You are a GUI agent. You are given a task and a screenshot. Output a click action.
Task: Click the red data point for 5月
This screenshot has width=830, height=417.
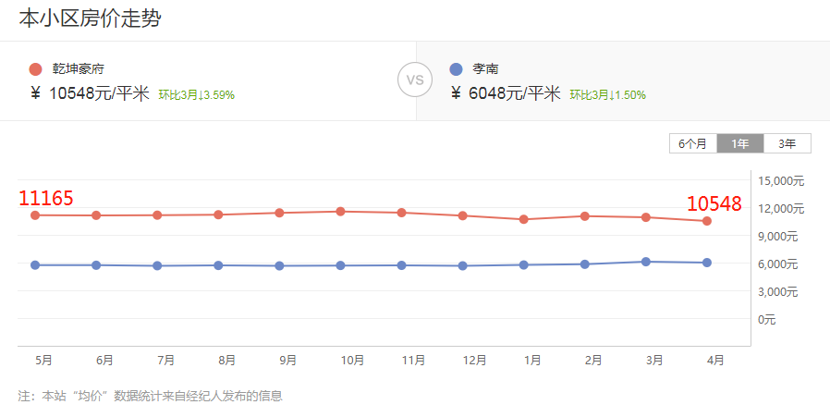pos(35,215)
